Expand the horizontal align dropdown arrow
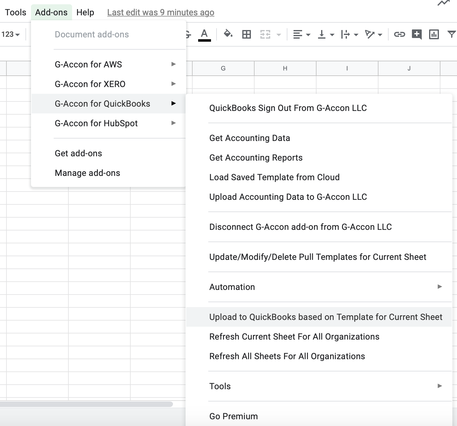The height and width of the screenshot is (426, 457). click(308, 35)
